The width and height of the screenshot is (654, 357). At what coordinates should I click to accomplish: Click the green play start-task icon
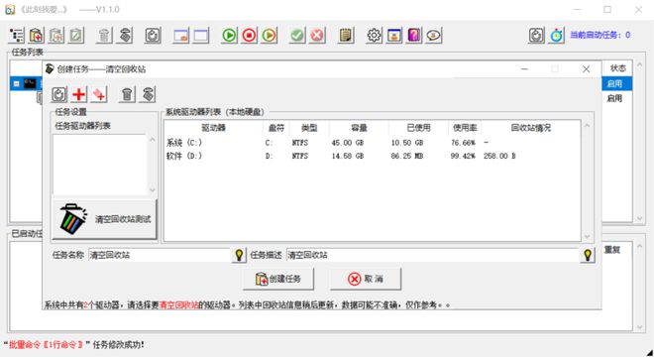coord(229,36)
